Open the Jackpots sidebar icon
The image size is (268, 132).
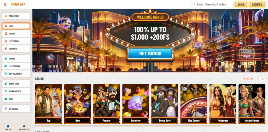click(6, 49)
